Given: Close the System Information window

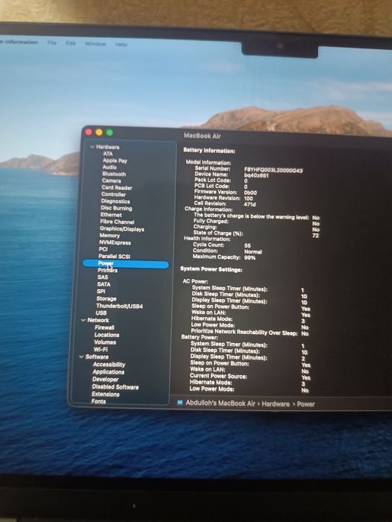Looking at the screenshot, I should [x=89, y=132].
